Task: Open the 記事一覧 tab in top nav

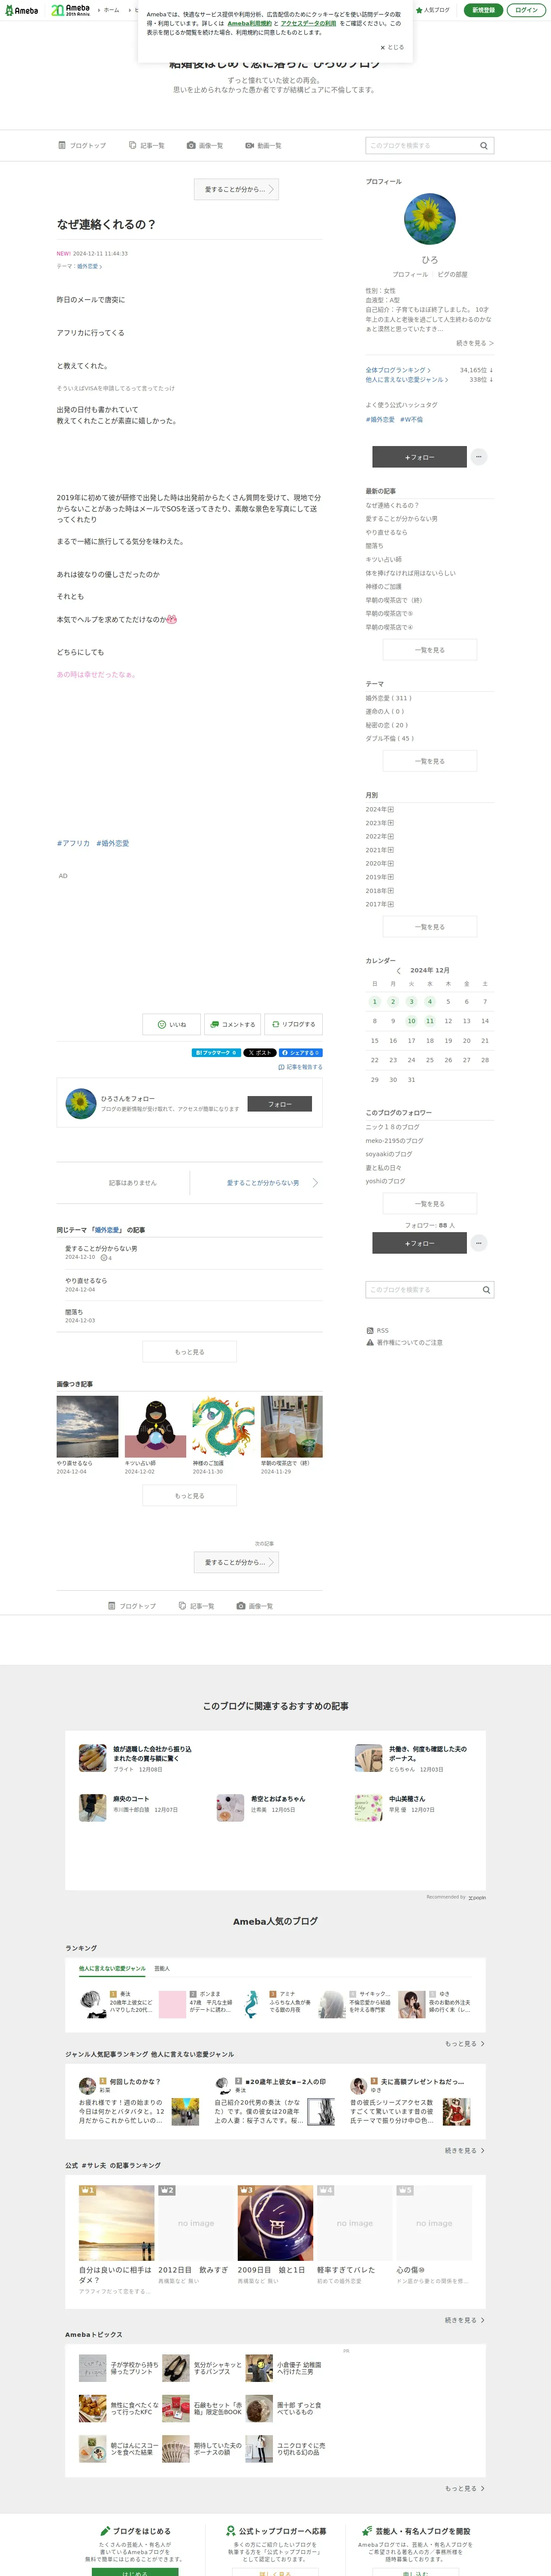Action: tap(147, 146)
